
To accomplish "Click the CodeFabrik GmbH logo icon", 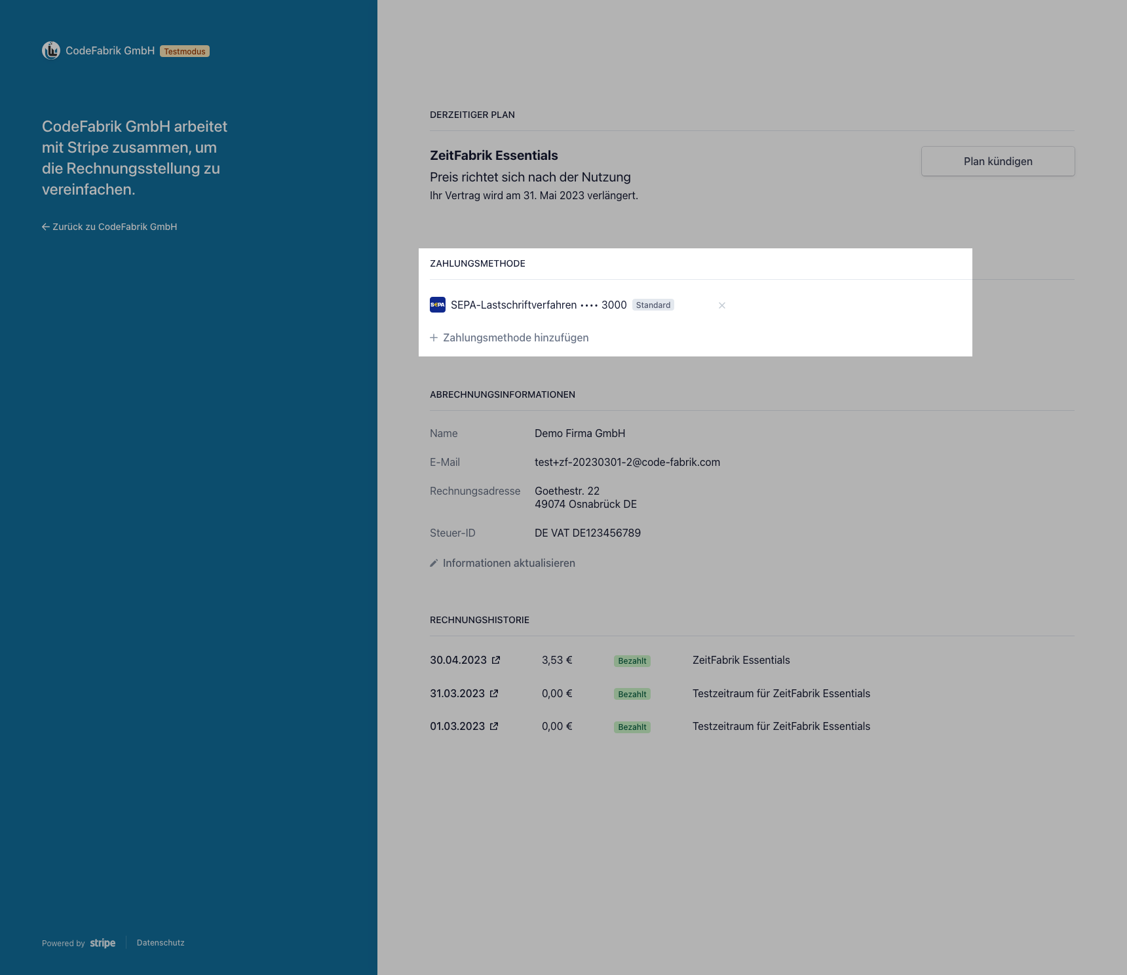I will pos(51,50).
